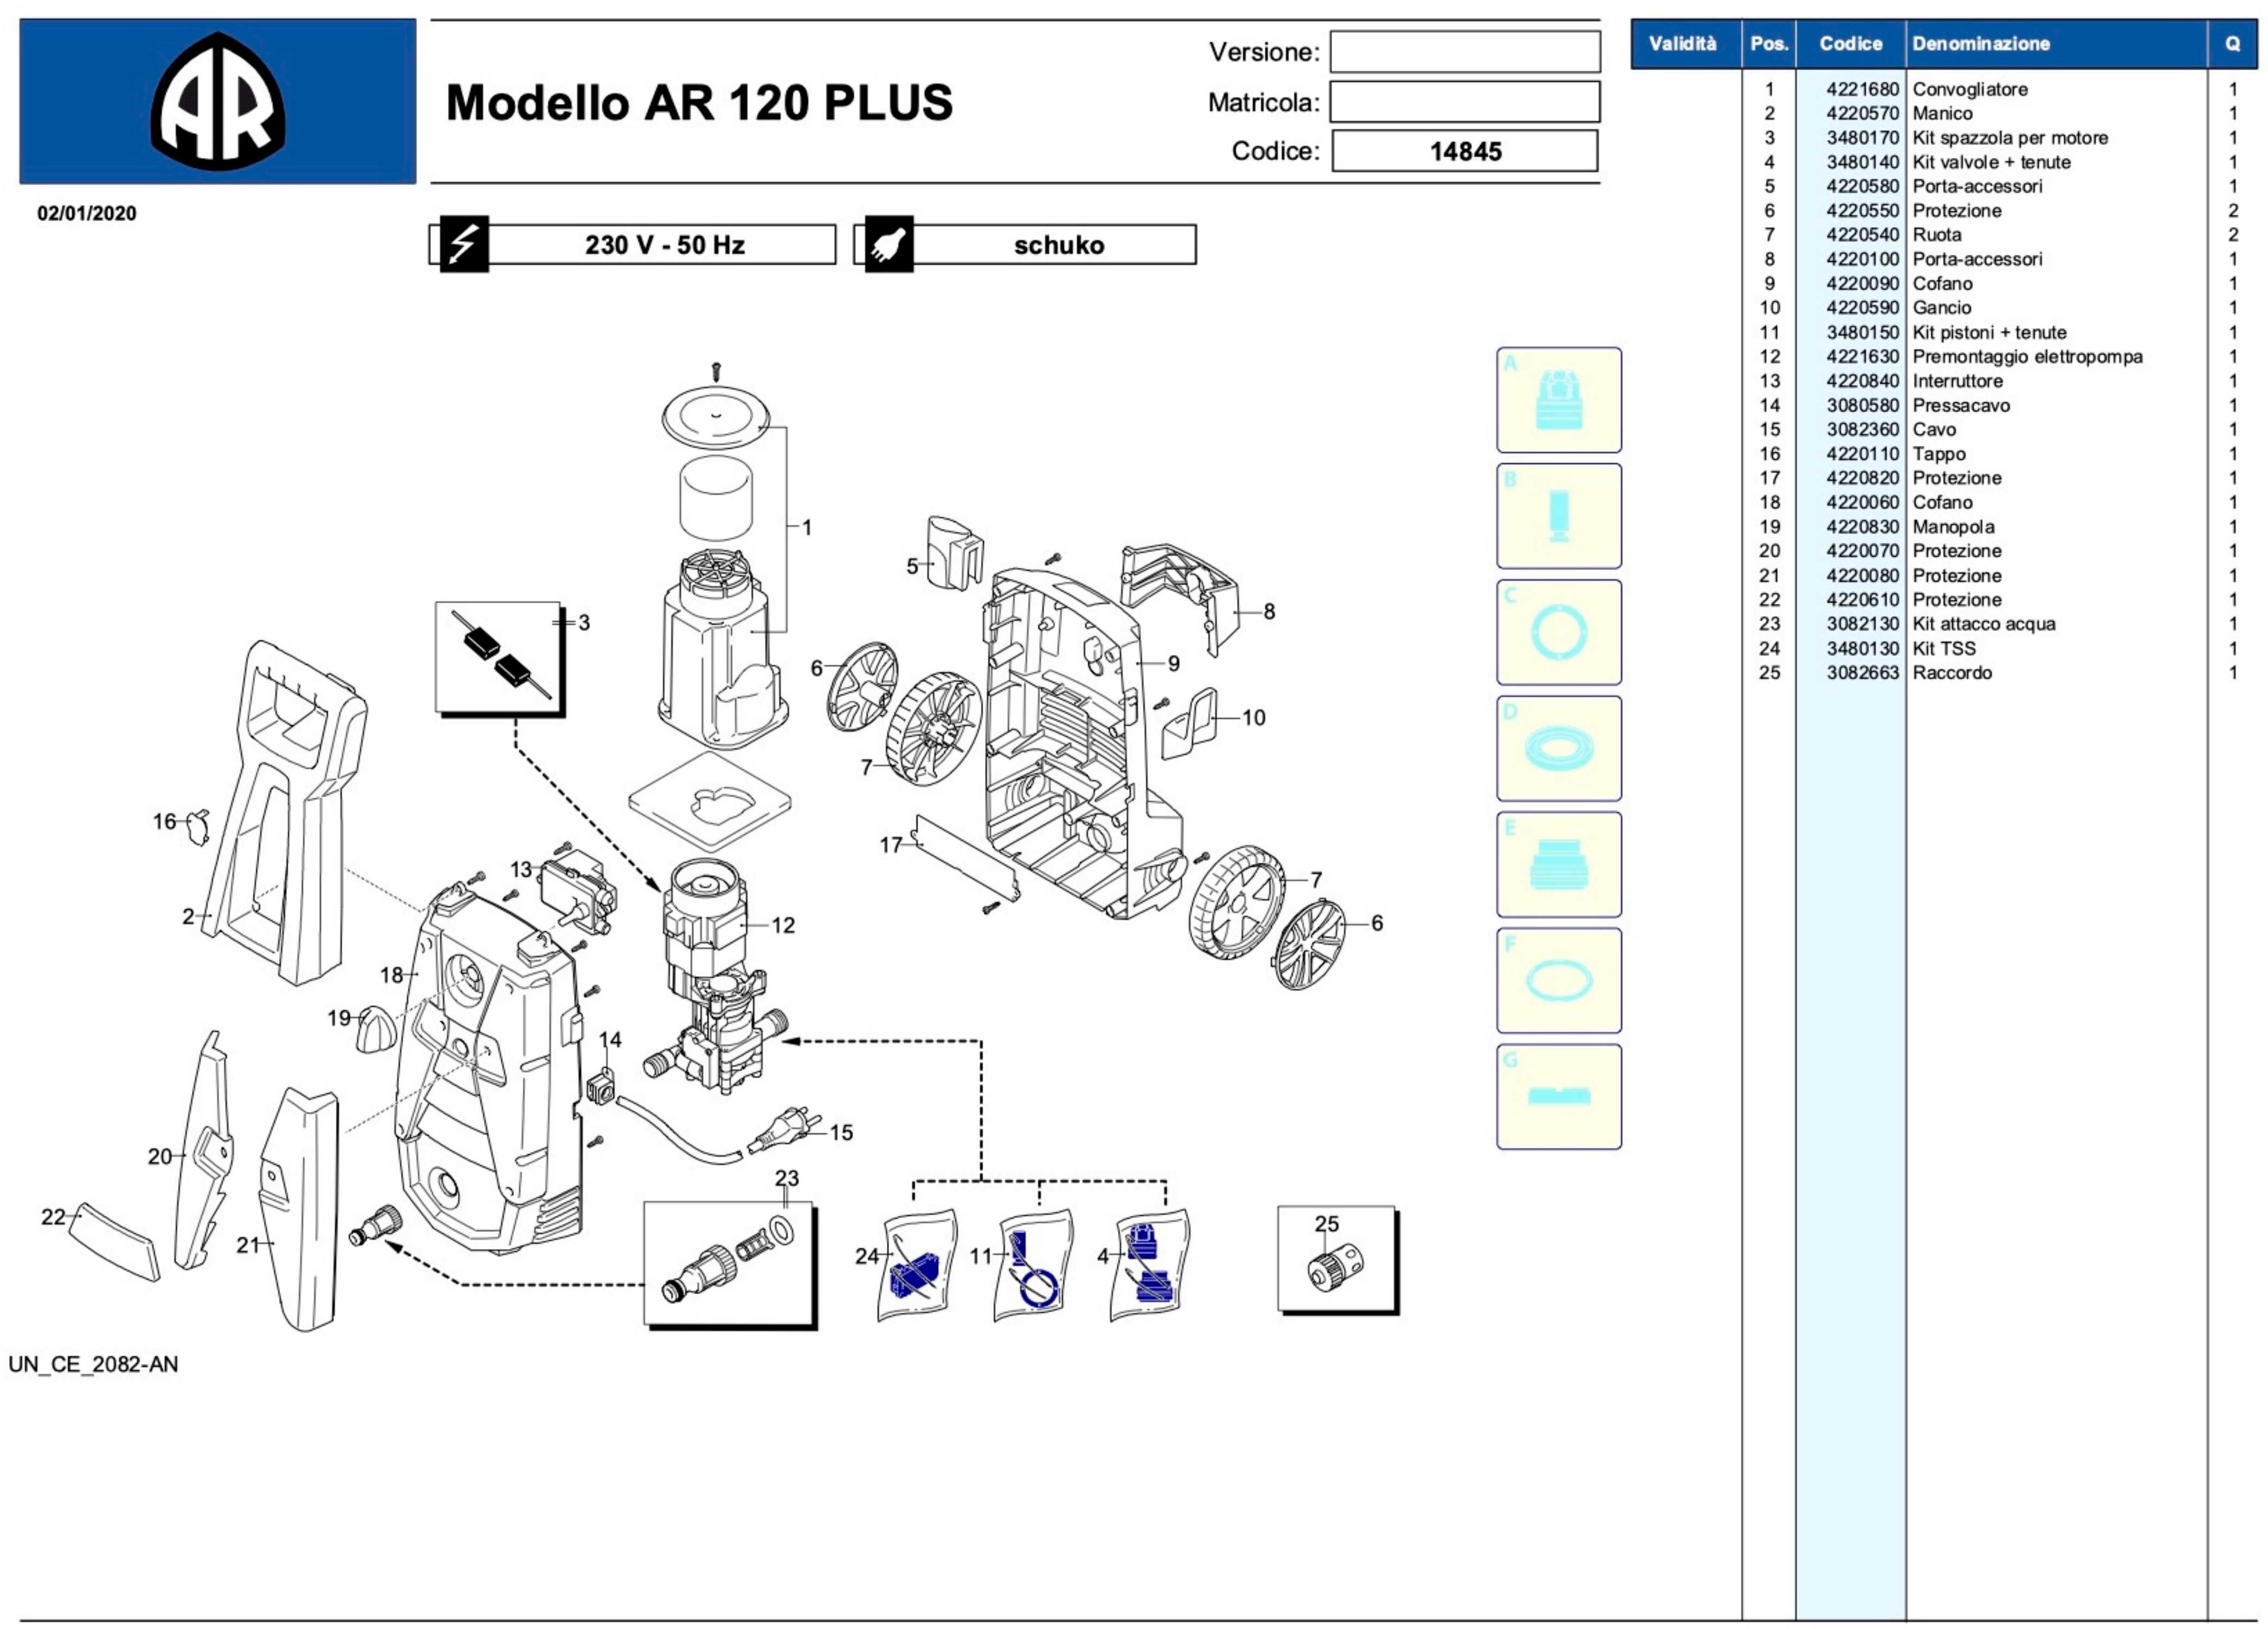Click the Matricola input field
The width and height of the screenshot is (2268, 1629).
(x=1464, y=102)
